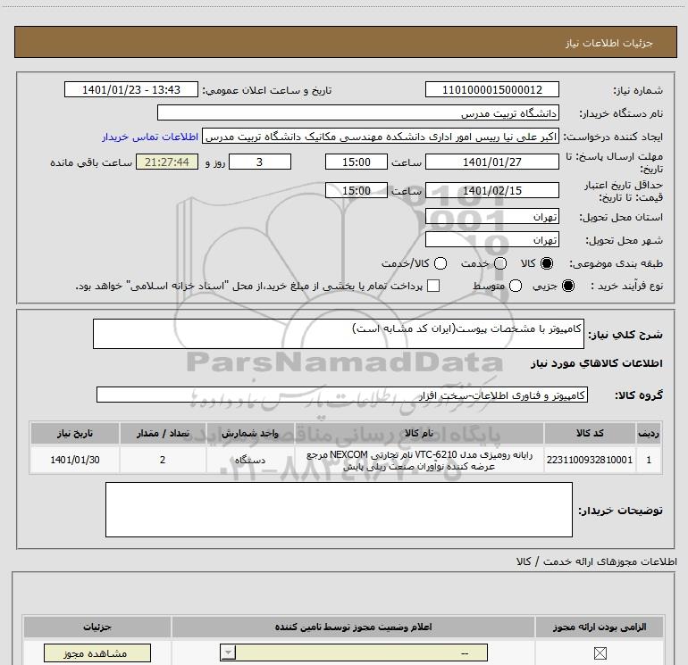Screen dimensions: 688x665
Task: Click the remaining days field showing 3
Action: pos(260,162)
